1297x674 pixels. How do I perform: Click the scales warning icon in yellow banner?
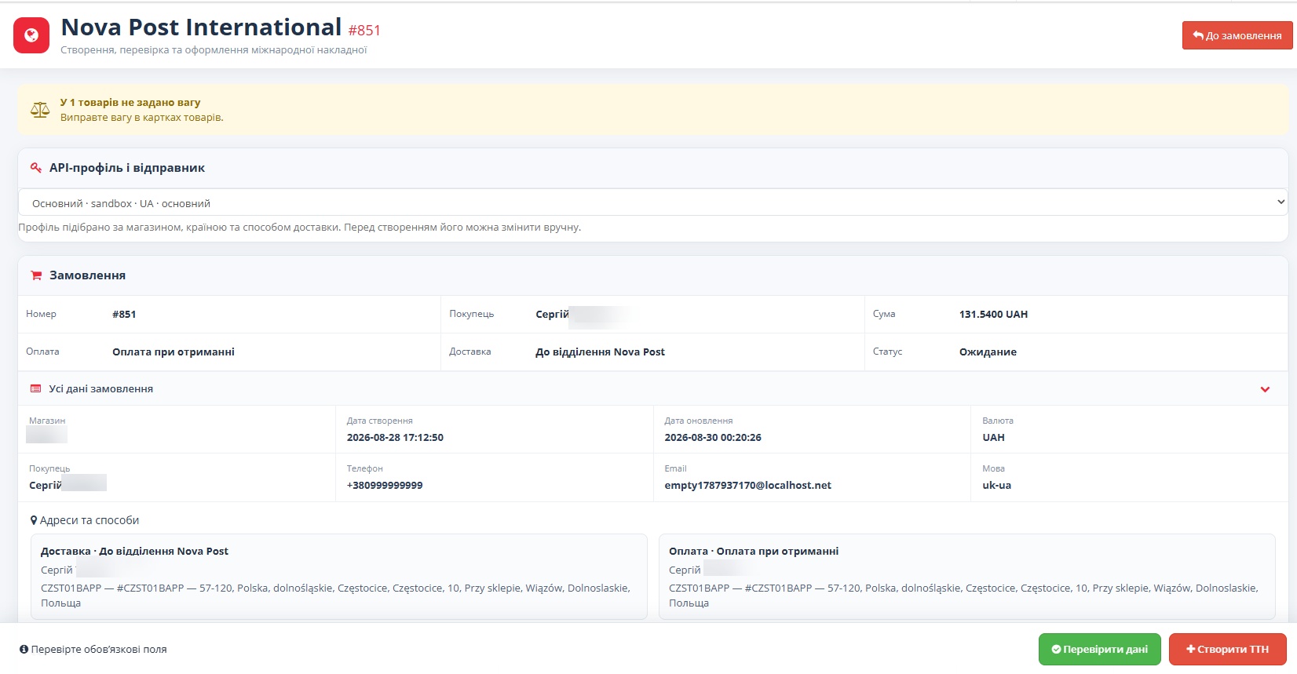point(40,110)
